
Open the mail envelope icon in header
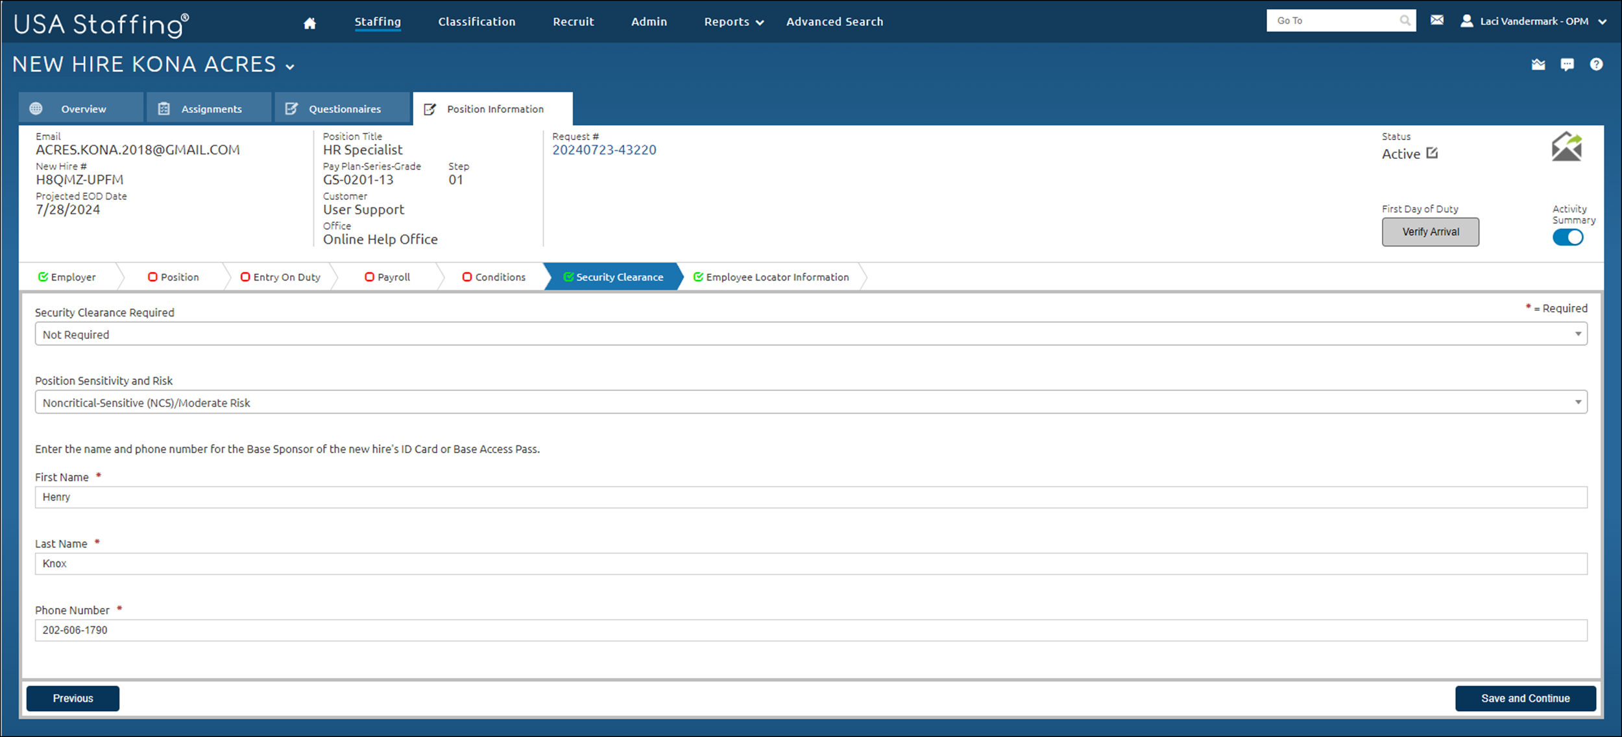click(1437, 20)
